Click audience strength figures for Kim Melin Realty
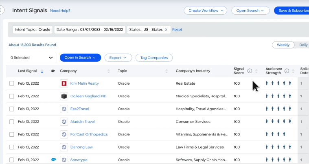309x164 pixels. (278, 83)
